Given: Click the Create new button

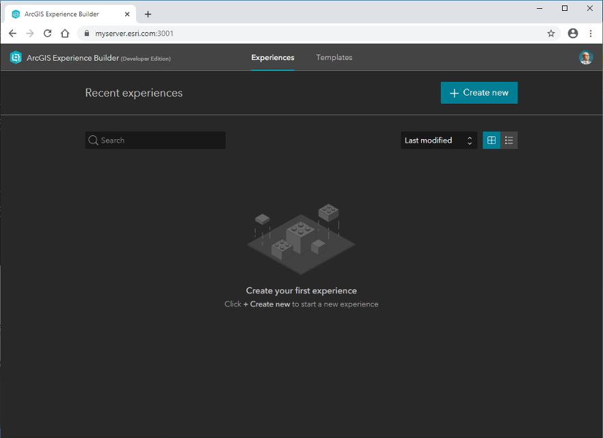Looking at the screenshot, I should tap(479, 92).
